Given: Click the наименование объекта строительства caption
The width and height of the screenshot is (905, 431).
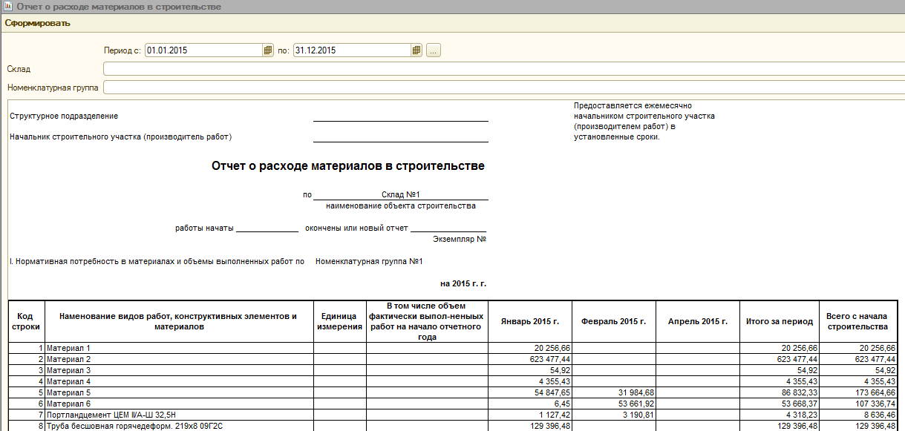Looking at the screenshot, I should coord(401,205).
